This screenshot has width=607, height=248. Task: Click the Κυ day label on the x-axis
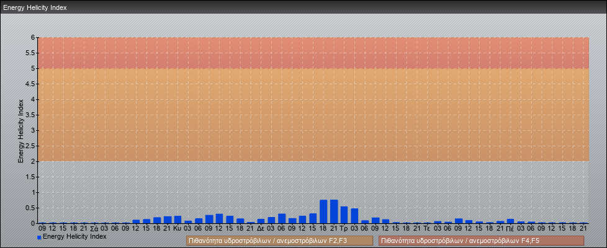178,228
